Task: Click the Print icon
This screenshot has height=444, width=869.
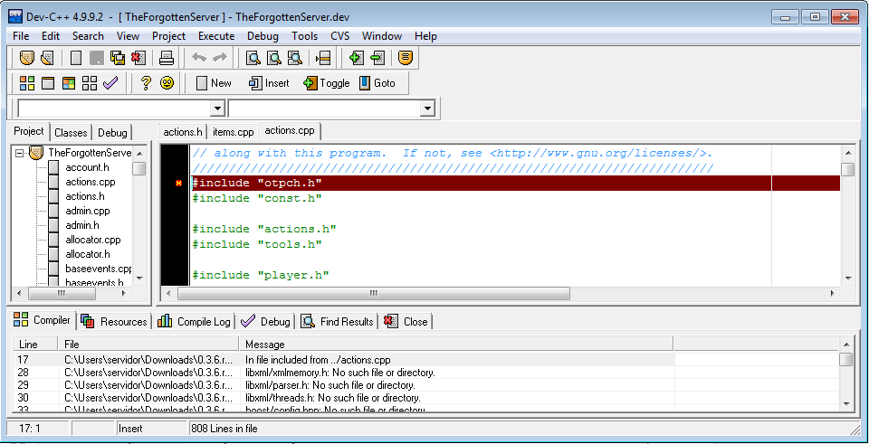Action: [x=167, y=58]
